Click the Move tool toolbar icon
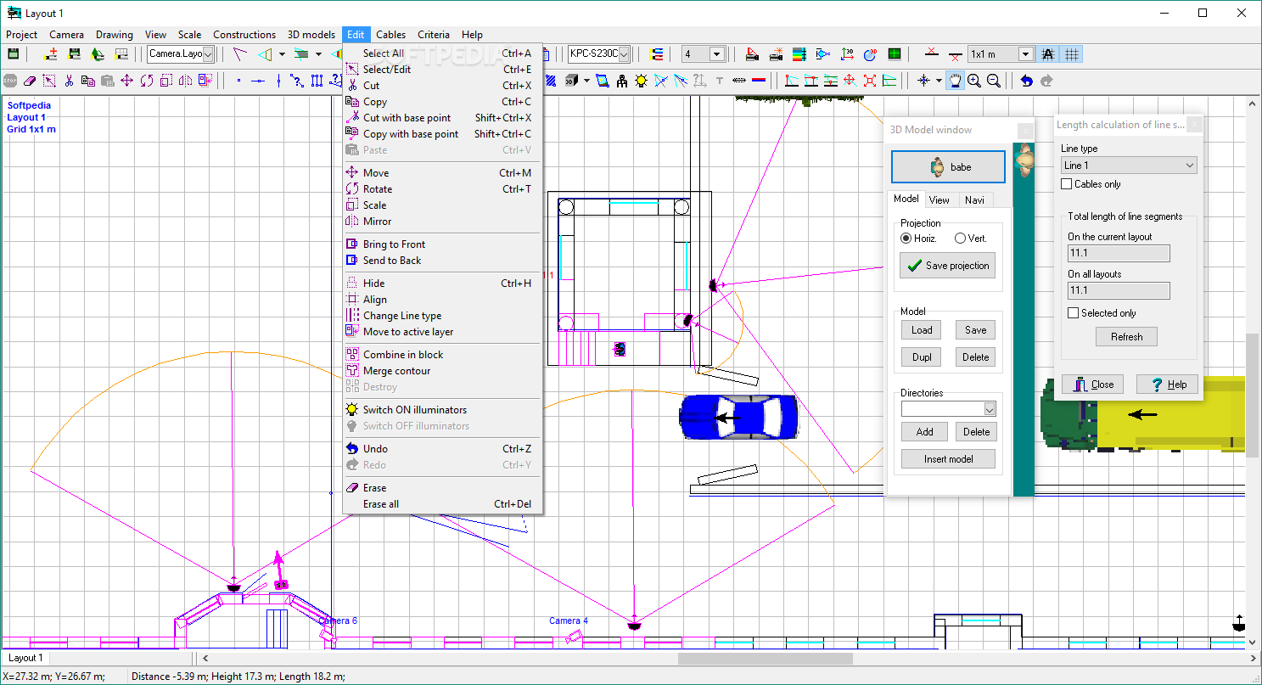The height and width of the screenshot is (685, 1262). click(126, 81)
